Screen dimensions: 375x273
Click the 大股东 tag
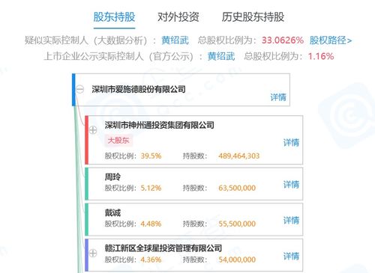118,141
